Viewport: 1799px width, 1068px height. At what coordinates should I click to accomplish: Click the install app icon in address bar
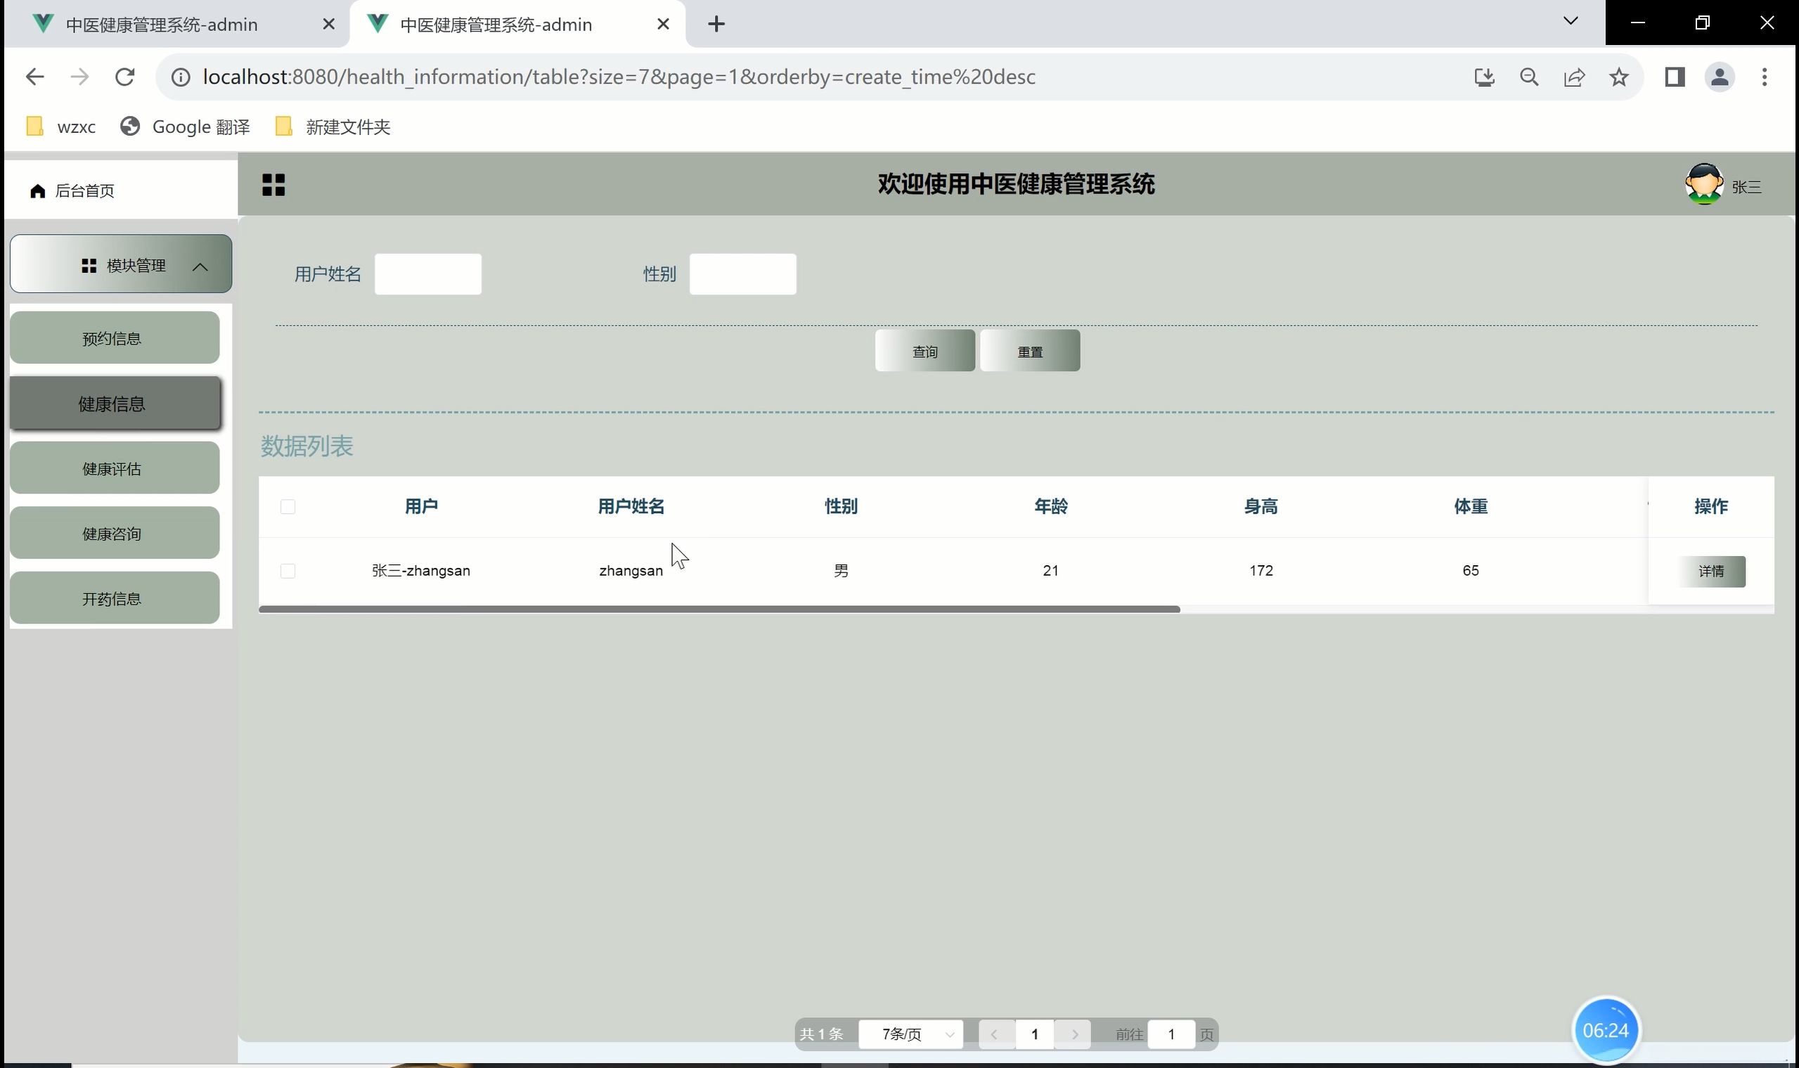coord(1484,77)
